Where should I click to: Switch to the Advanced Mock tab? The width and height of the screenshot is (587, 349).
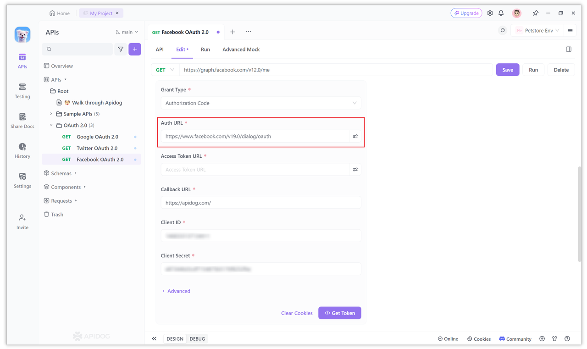click(241, 50)
